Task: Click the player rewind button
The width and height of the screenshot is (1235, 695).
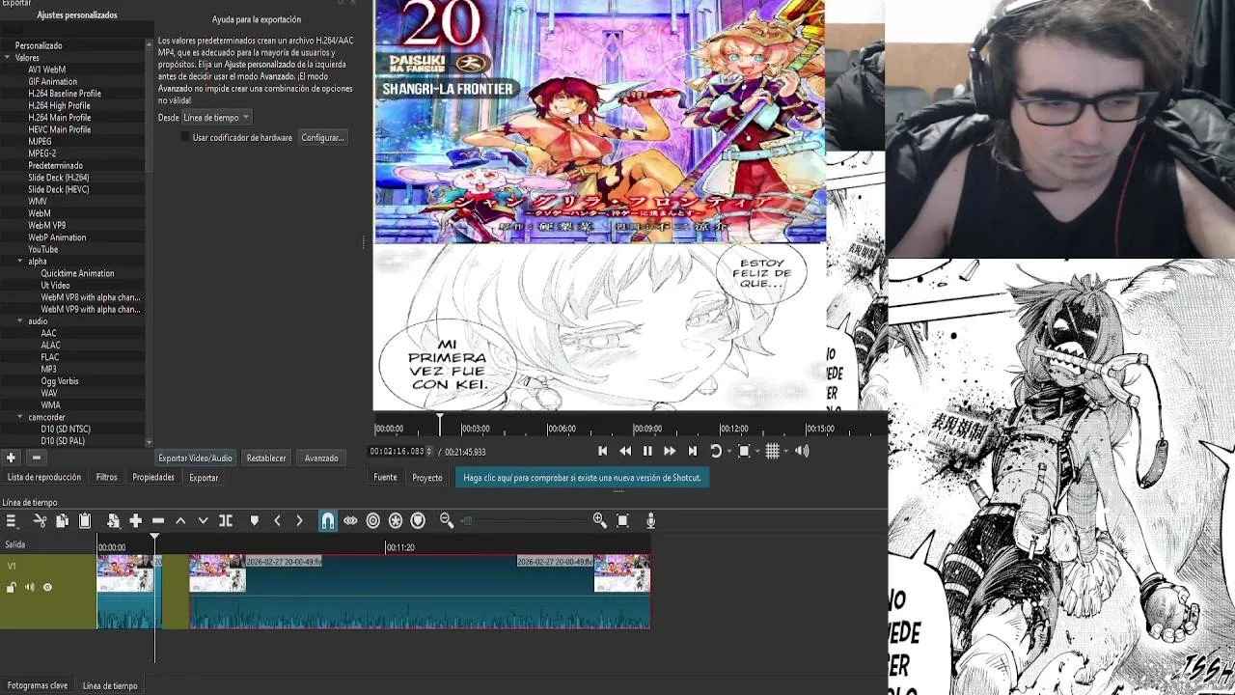Action: pos(625,451)
